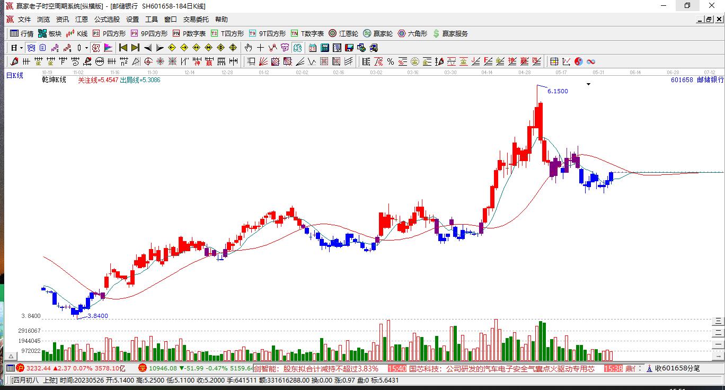Viewport: 725px width, 390px height.
Task: Click the black left arrow scroll icon
Action: pos(148,48)
